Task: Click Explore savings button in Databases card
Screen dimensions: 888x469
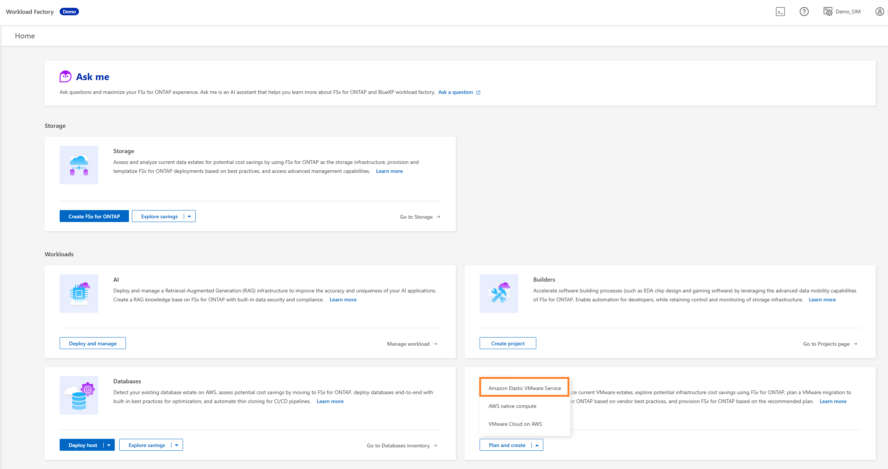Action: 147,445
